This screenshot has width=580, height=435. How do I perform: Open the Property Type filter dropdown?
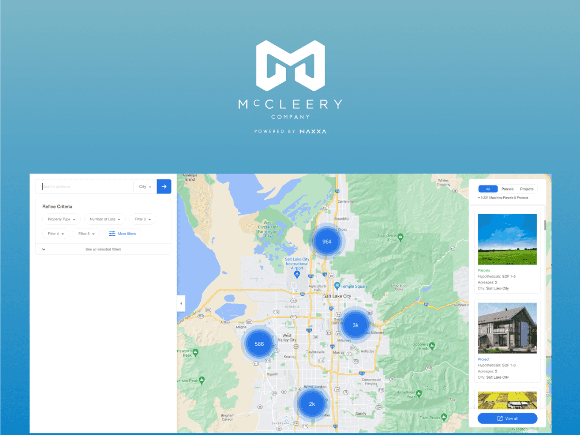coord(61,219)
